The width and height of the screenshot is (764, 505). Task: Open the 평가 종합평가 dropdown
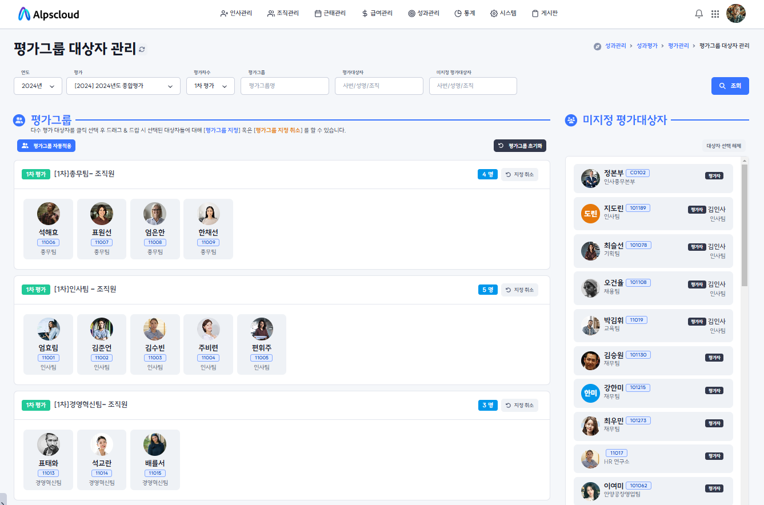coord(123,86)
